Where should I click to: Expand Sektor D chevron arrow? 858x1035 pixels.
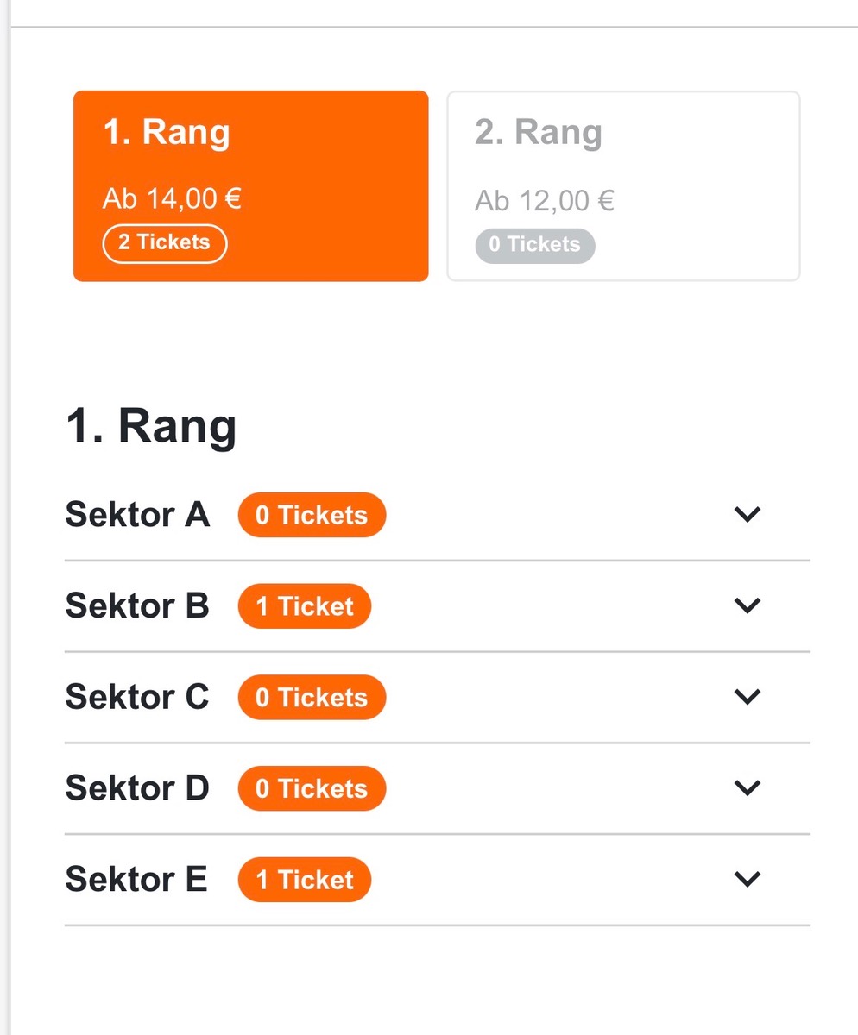coord(747,787)
